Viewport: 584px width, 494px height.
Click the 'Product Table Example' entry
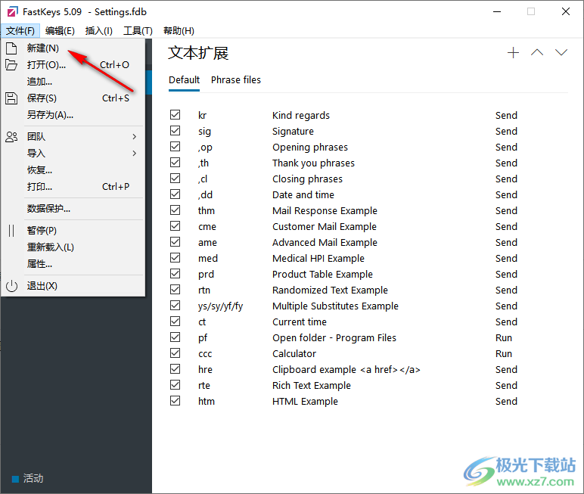pyautogui.click(x=322, y=274)
